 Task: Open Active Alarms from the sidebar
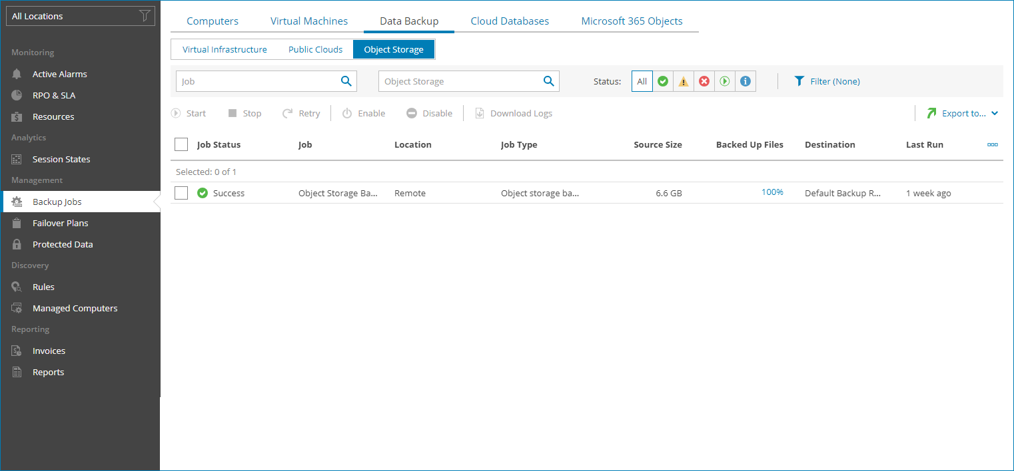[x=58, y=73]
